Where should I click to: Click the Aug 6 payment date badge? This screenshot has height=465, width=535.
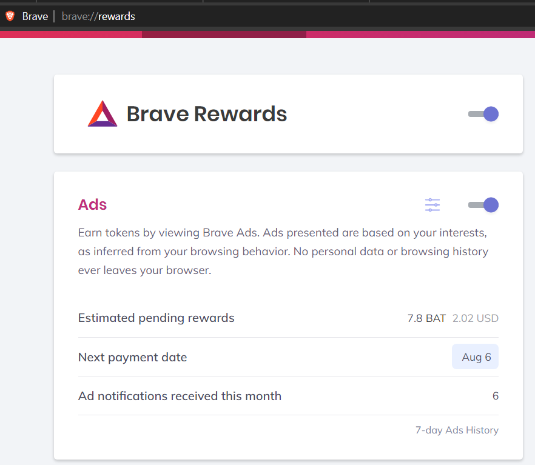tap(476, 357)
